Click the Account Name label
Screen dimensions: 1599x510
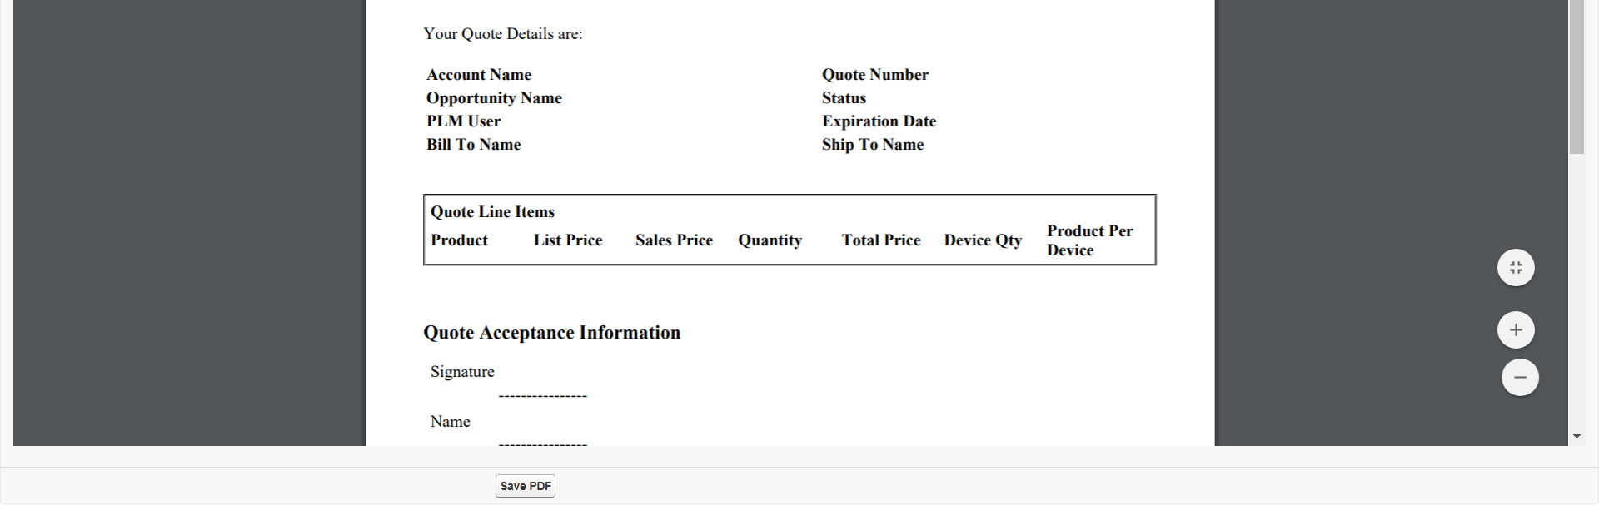(479, 75)
